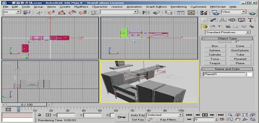Screen dimensions: 259x123
Task: Open the Modifiers menu
Action: click(x=81, y=6)
